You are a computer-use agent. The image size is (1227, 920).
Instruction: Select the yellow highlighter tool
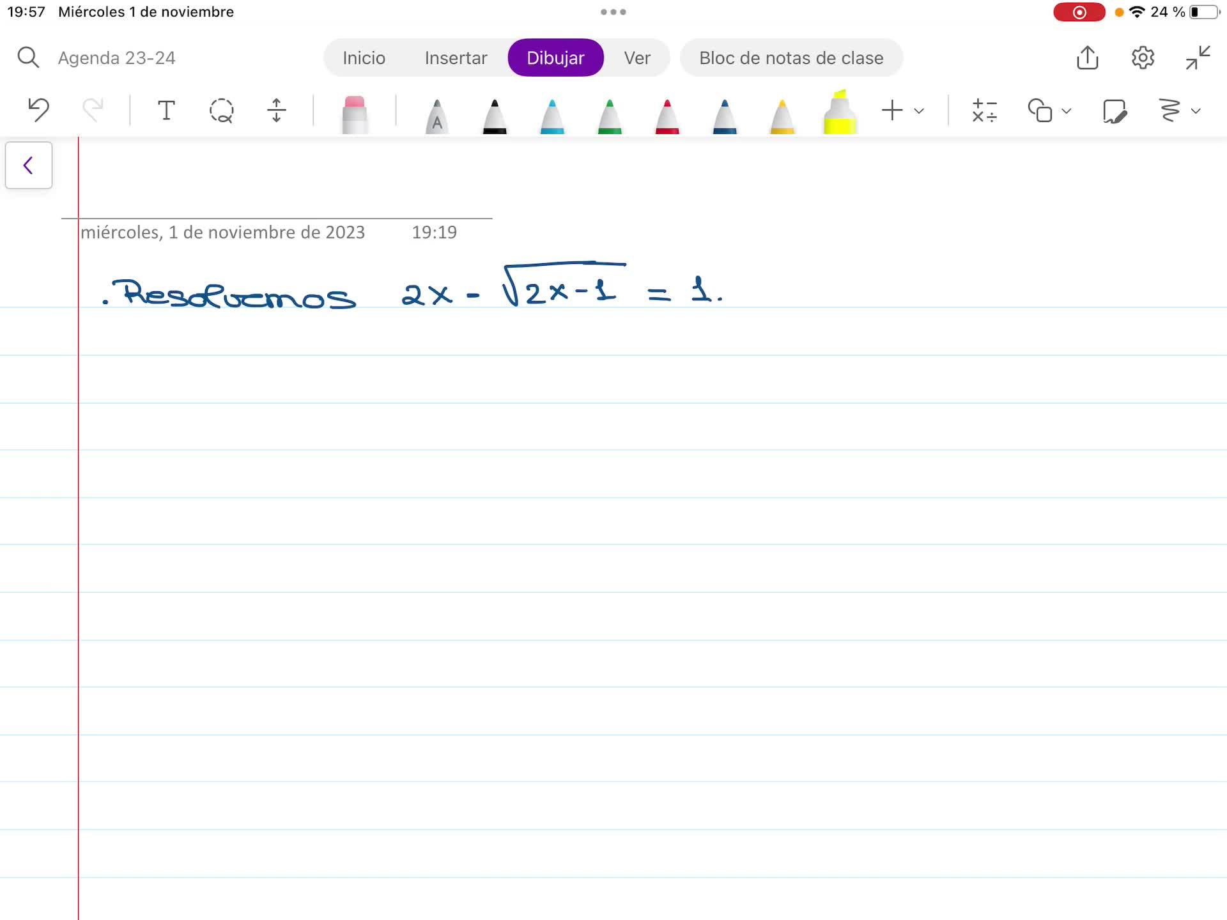pos(839,114)
